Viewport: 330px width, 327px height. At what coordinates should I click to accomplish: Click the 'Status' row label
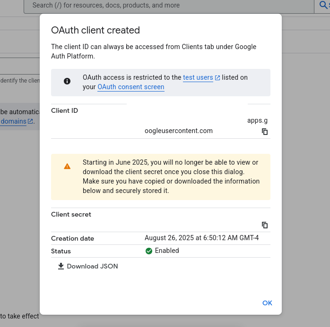[x=61, y=251]
